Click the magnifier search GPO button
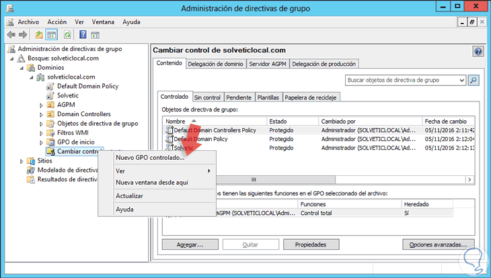Screen dimensions: 491x278 (474, 81)
